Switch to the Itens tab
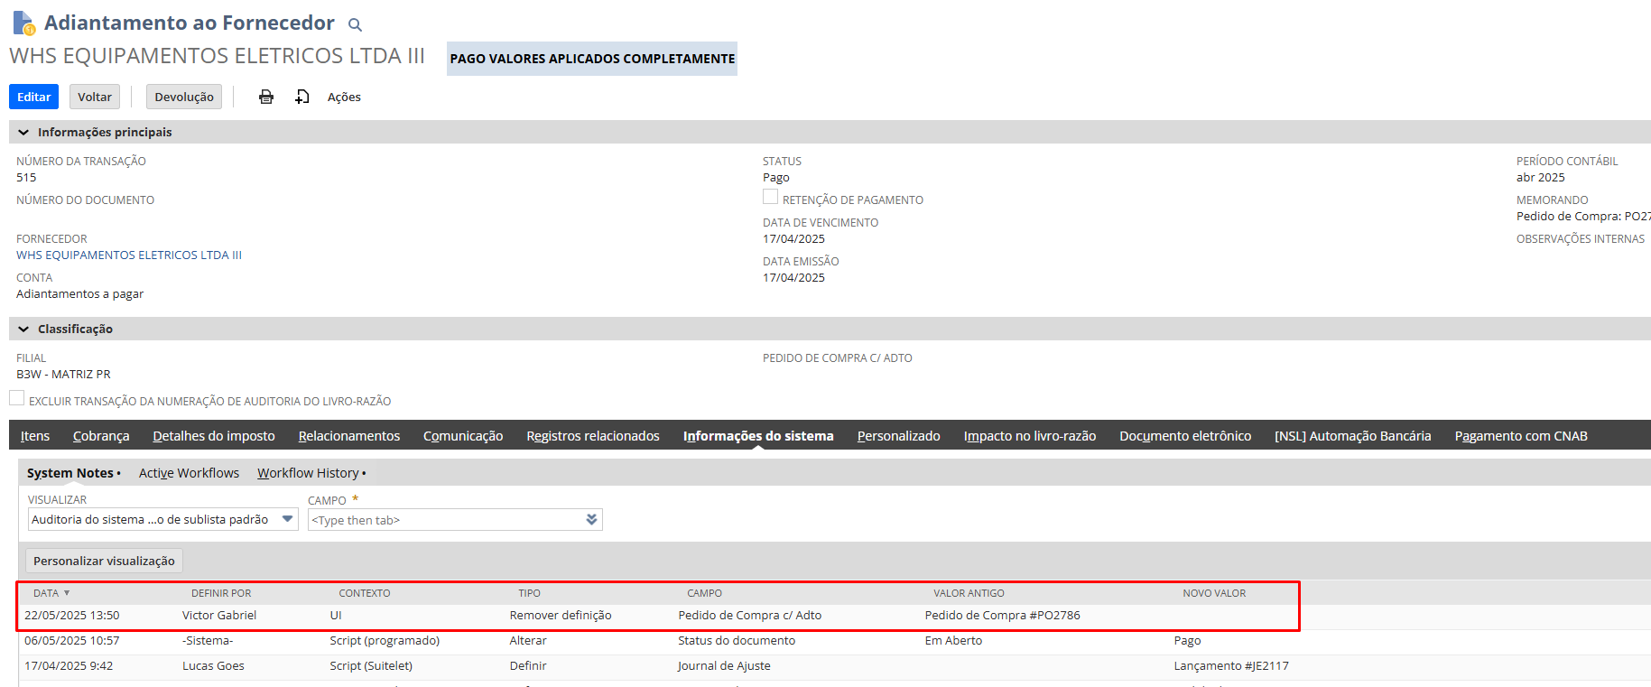1651x687 pixels. (35, 436)
